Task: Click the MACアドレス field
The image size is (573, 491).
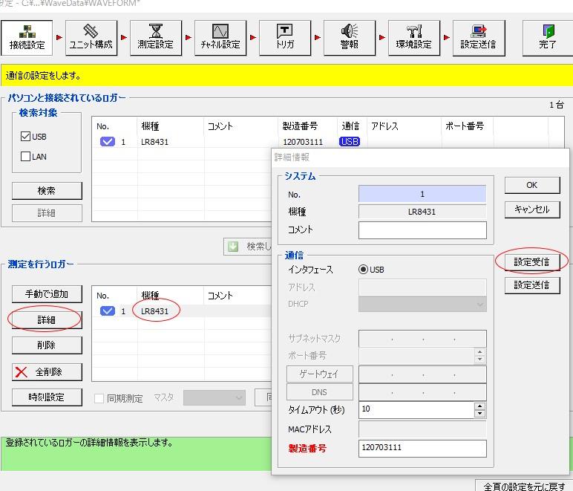Action: (422, 429)
